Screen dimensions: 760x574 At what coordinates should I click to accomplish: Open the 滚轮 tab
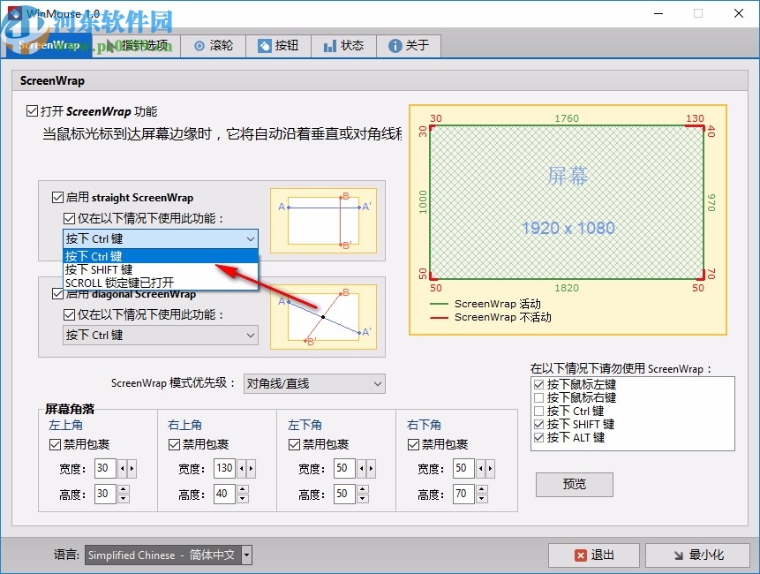[214, 46]
